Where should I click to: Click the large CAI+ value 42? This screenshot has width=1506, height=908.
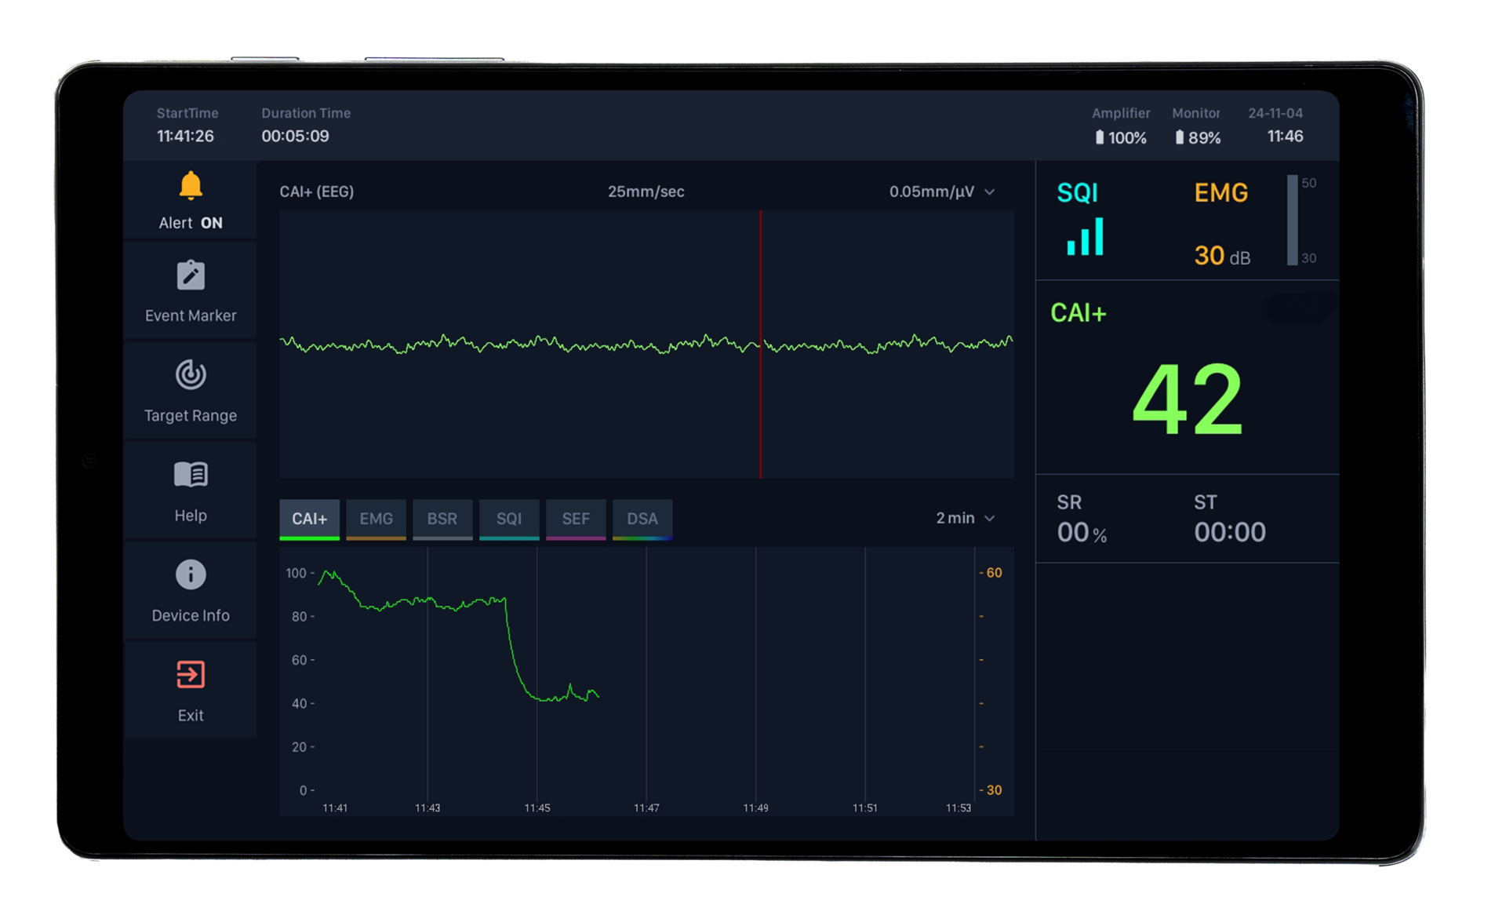pos(1188,399)
